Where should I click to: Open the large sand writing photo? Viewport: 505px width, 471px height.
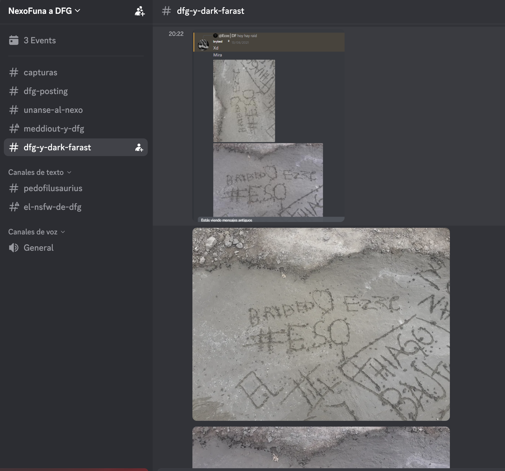coord(321,324)
